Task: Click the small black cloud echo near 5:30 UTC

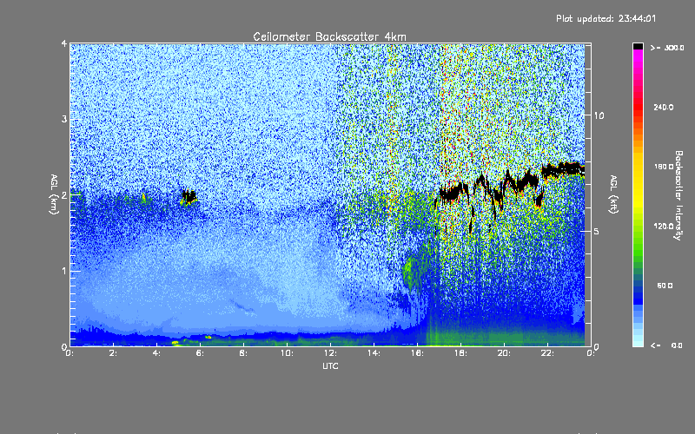Action: click(x=189, y=197)
